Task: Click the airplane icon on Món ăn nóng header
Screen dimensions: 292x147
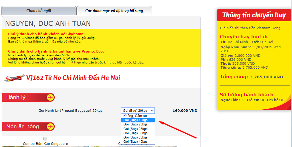Action: point(50,127)
